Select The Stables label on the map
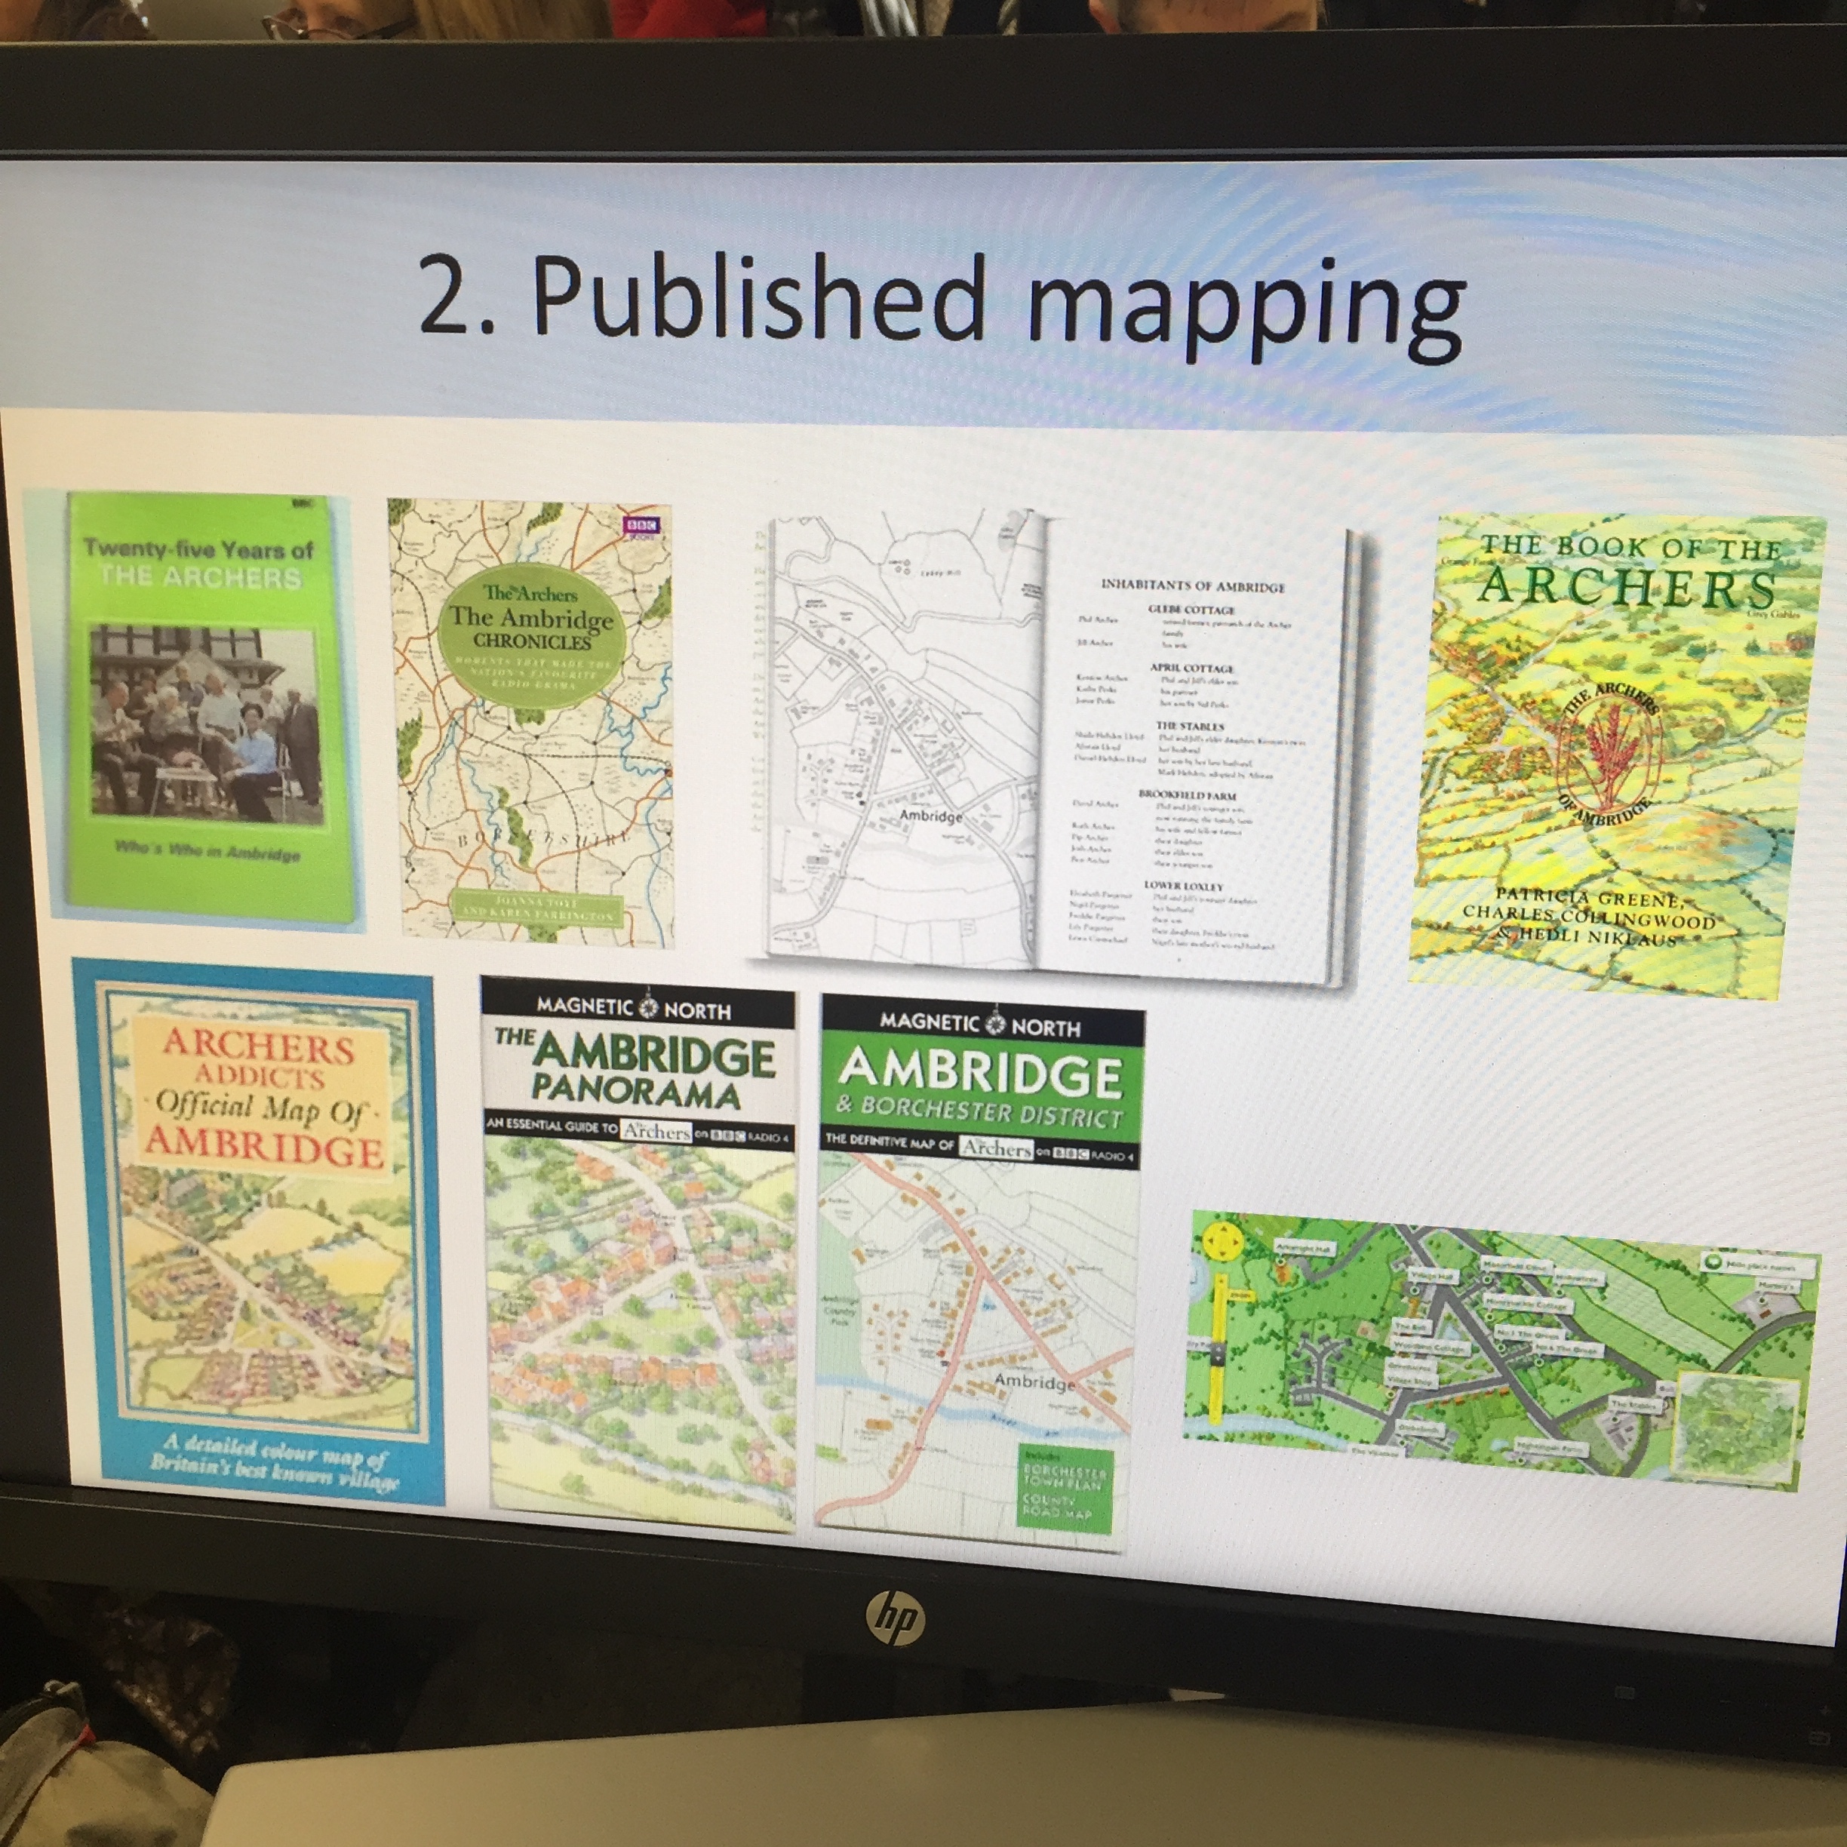1847x1847 pixels. point(1635,1406)
